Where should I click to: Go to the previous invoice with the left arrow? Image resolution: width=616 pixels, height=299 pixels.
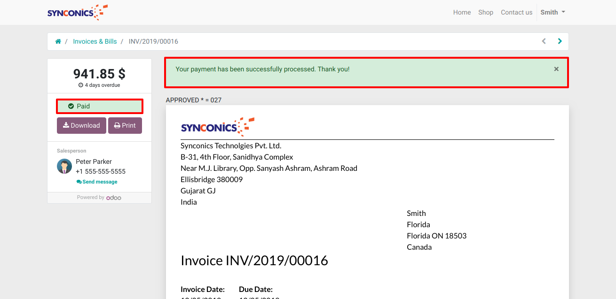coord(544,41)
